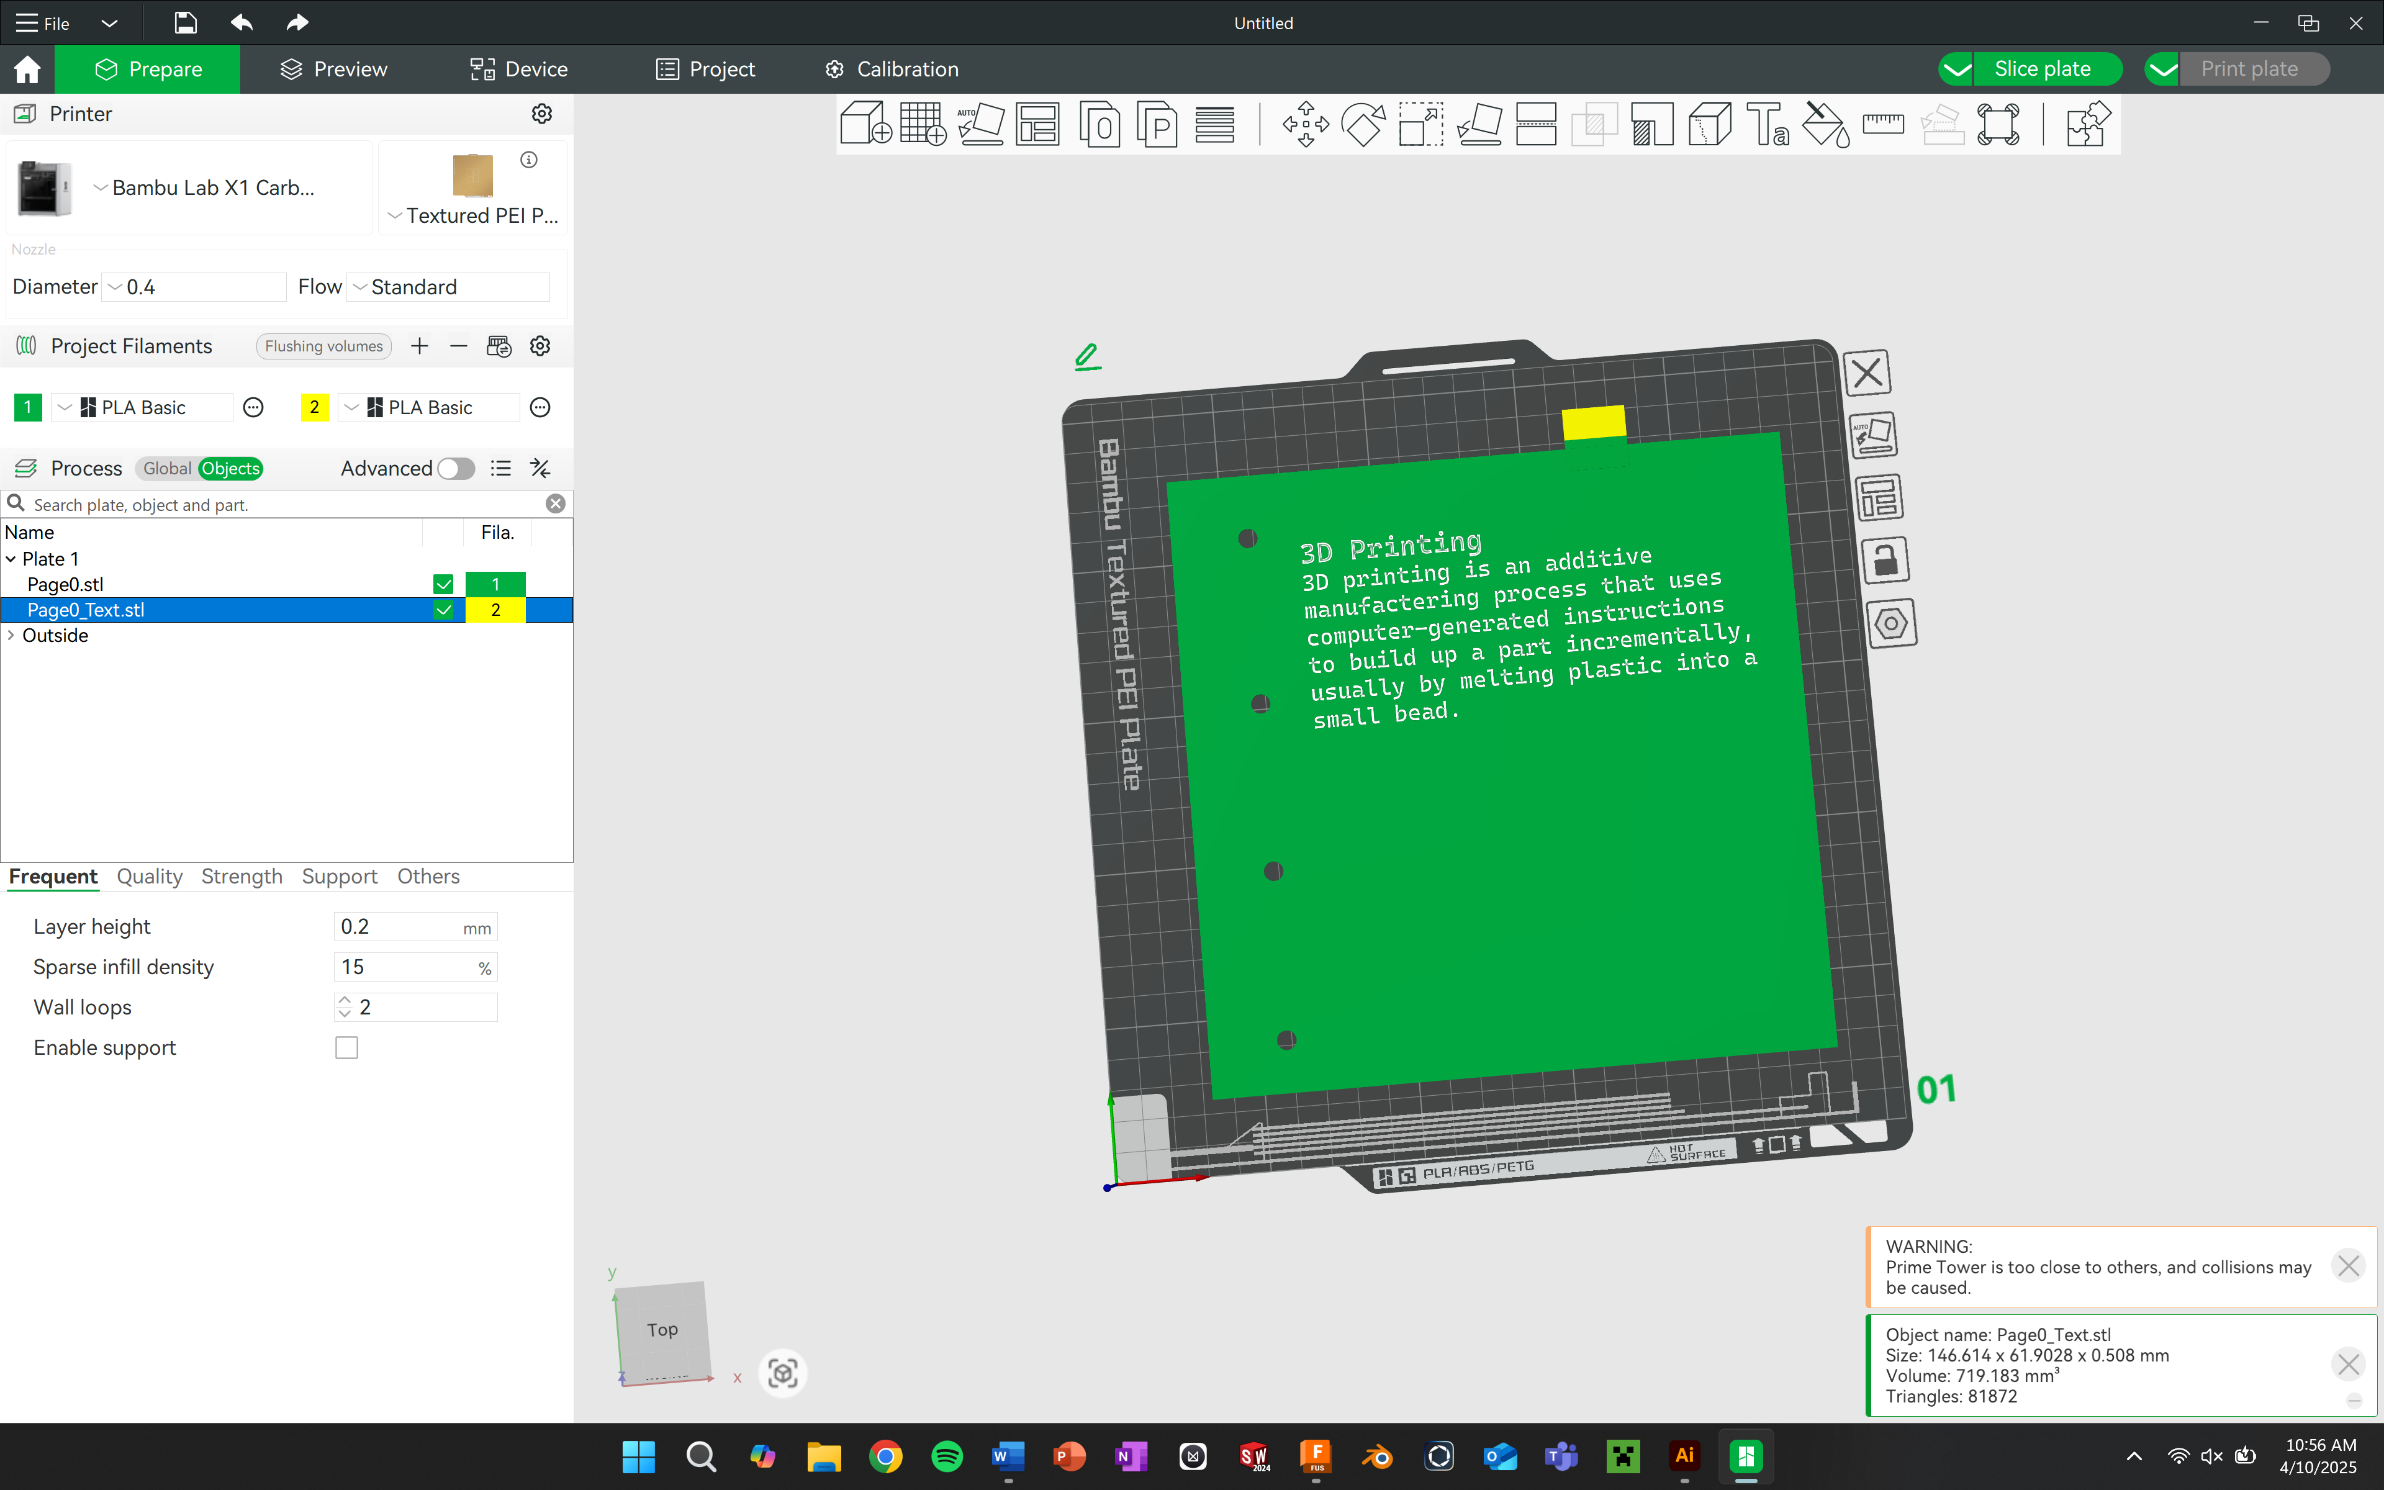
Task: Lock the plate with padlock icon
Action: (x=1885, y=561)
